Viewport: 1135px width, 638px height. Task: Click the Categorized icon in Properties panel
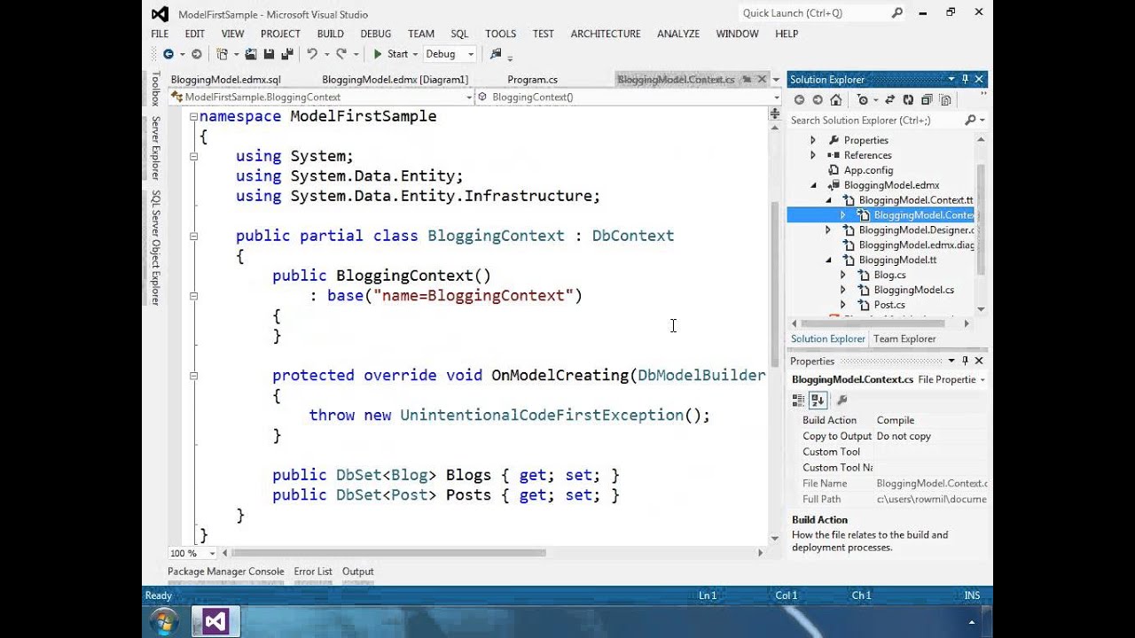coord(798,401)
